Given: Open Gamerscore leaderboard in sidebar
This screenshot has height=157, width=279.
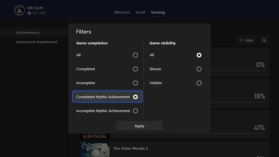Looking at the screenshot, I should (36, 42).
